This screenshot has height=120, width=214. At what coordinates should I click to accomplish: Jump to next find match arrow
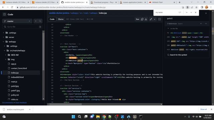click(191, 13)
